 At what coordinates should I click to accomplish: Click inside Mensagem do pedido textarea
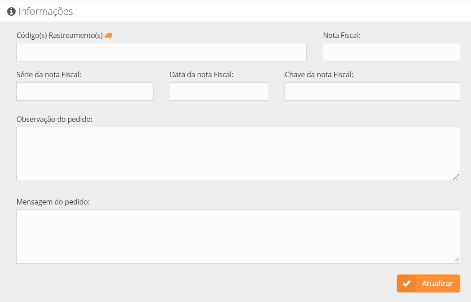pyautogui.click(x=238, y=237)
